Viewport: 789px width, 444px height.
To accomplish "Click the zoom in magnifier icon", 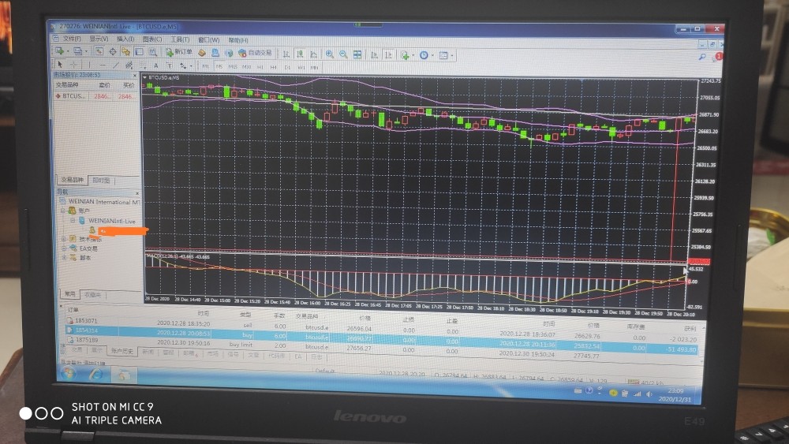I will point(327,54).
